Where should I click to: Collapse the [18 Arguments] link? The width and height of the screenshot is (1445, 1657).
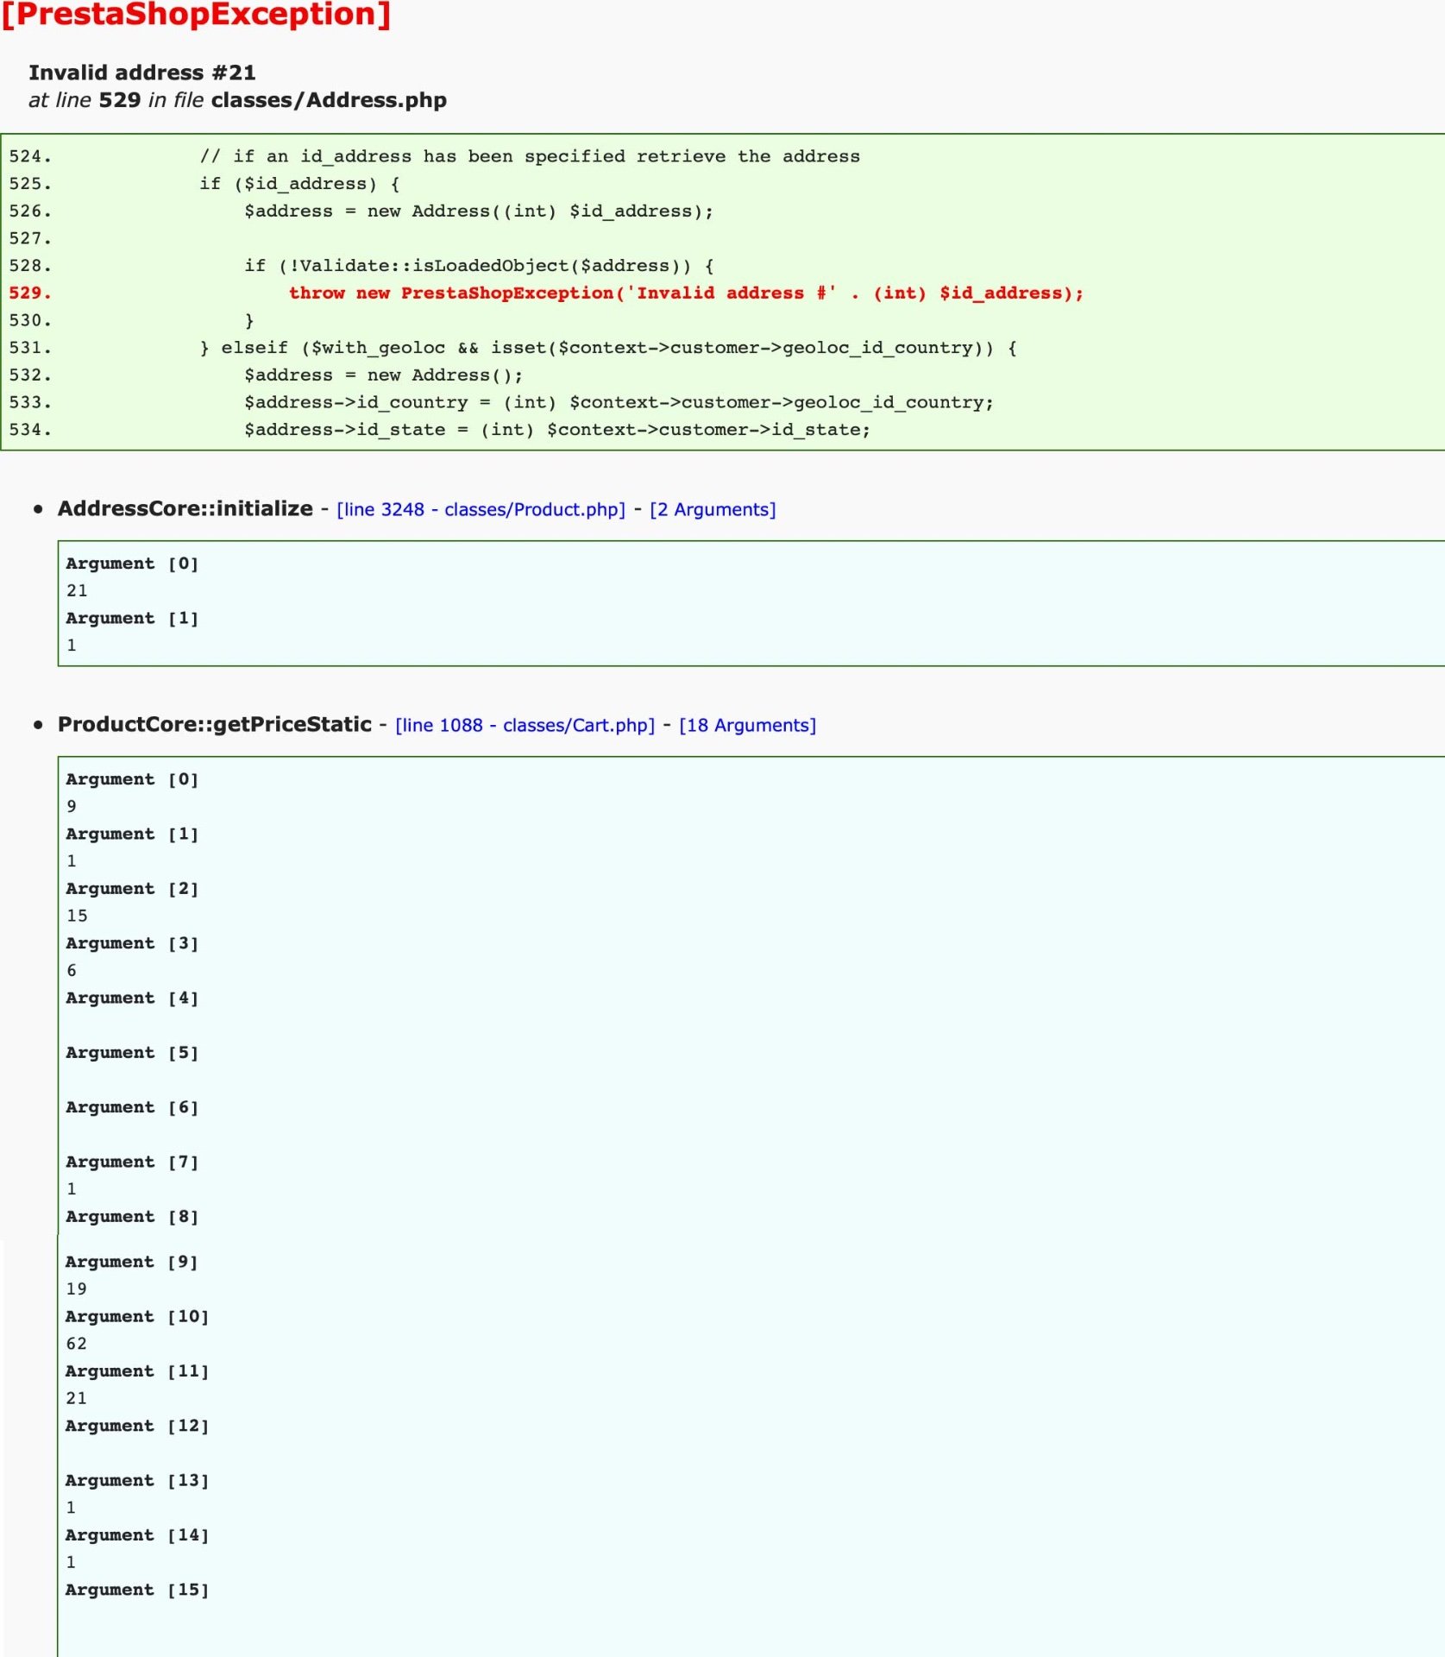[x=747, y=725]
